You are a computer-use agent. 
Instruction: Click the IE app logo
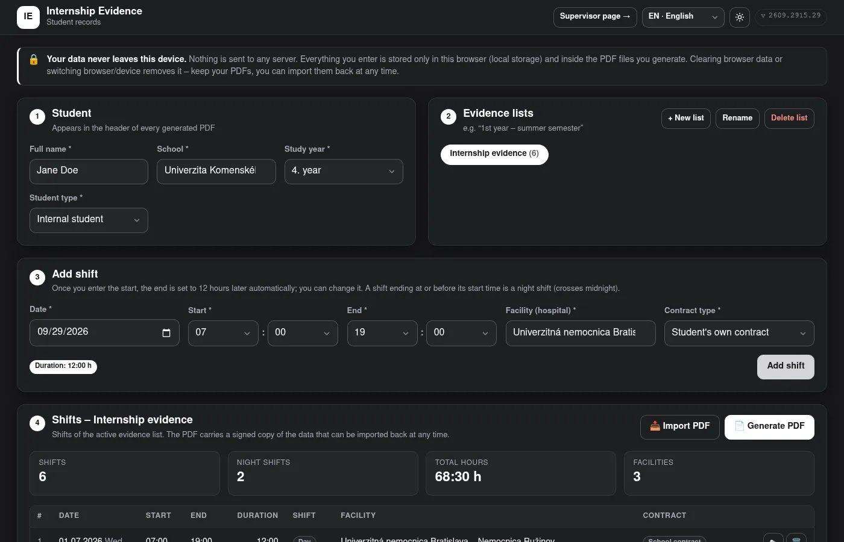coord(28,17)
